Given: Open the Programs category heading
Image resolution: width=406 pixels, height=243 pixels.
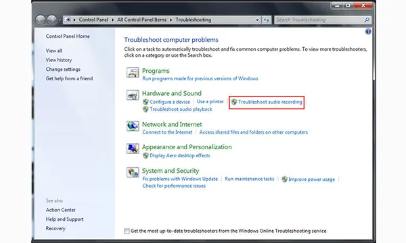Looking at the screenshot, I should (x=156, y=71).
